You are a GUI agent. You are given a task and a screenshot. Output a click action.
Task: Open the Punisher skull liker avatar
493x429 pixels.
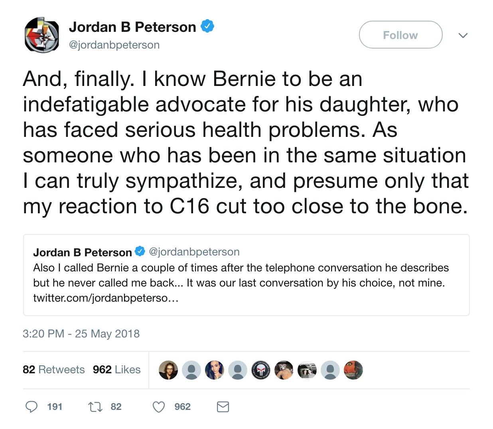click(261, 370)
